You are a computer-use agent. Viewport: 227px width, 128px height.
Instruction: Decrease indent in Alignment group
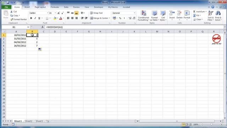(x=82, y=18)
